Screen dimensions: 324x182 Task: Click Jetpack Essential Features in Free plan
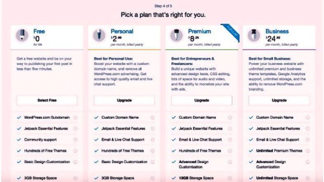[46, 129]
